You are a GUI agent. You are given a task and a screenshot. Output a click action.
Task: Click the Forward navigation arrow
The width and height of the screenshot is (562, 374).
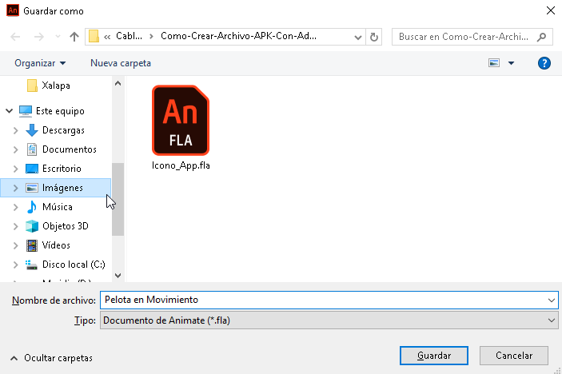point(38,37)
